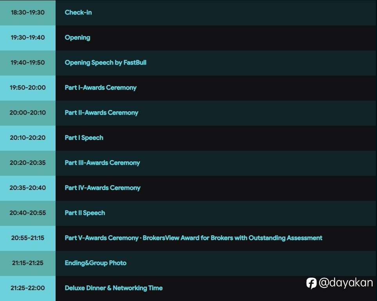
Task: Click the 20:00-20:10 time cell
Action: [x=28, y=113]
